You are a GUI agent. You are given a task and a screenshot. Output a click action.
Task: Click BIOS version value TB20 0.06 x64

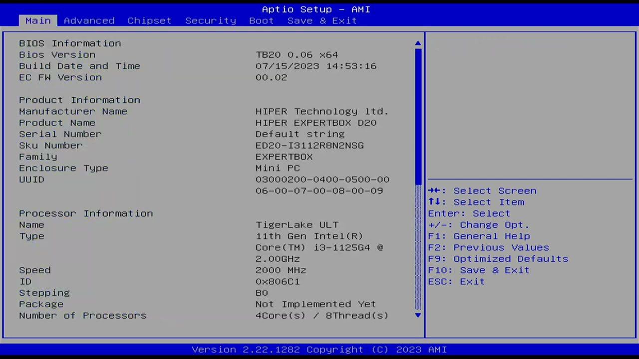coord(297,55)
